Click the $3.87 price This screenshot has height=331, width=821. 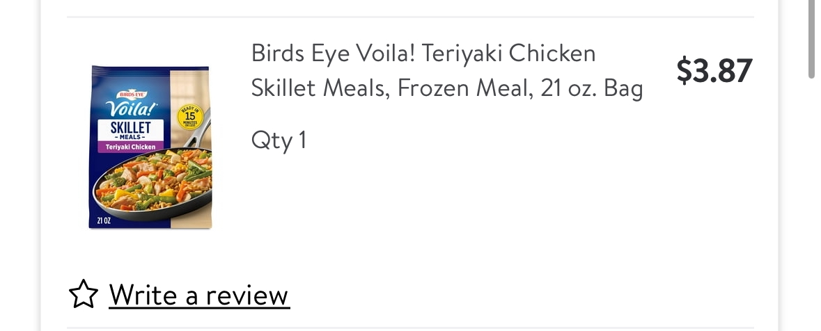(714, 71)
